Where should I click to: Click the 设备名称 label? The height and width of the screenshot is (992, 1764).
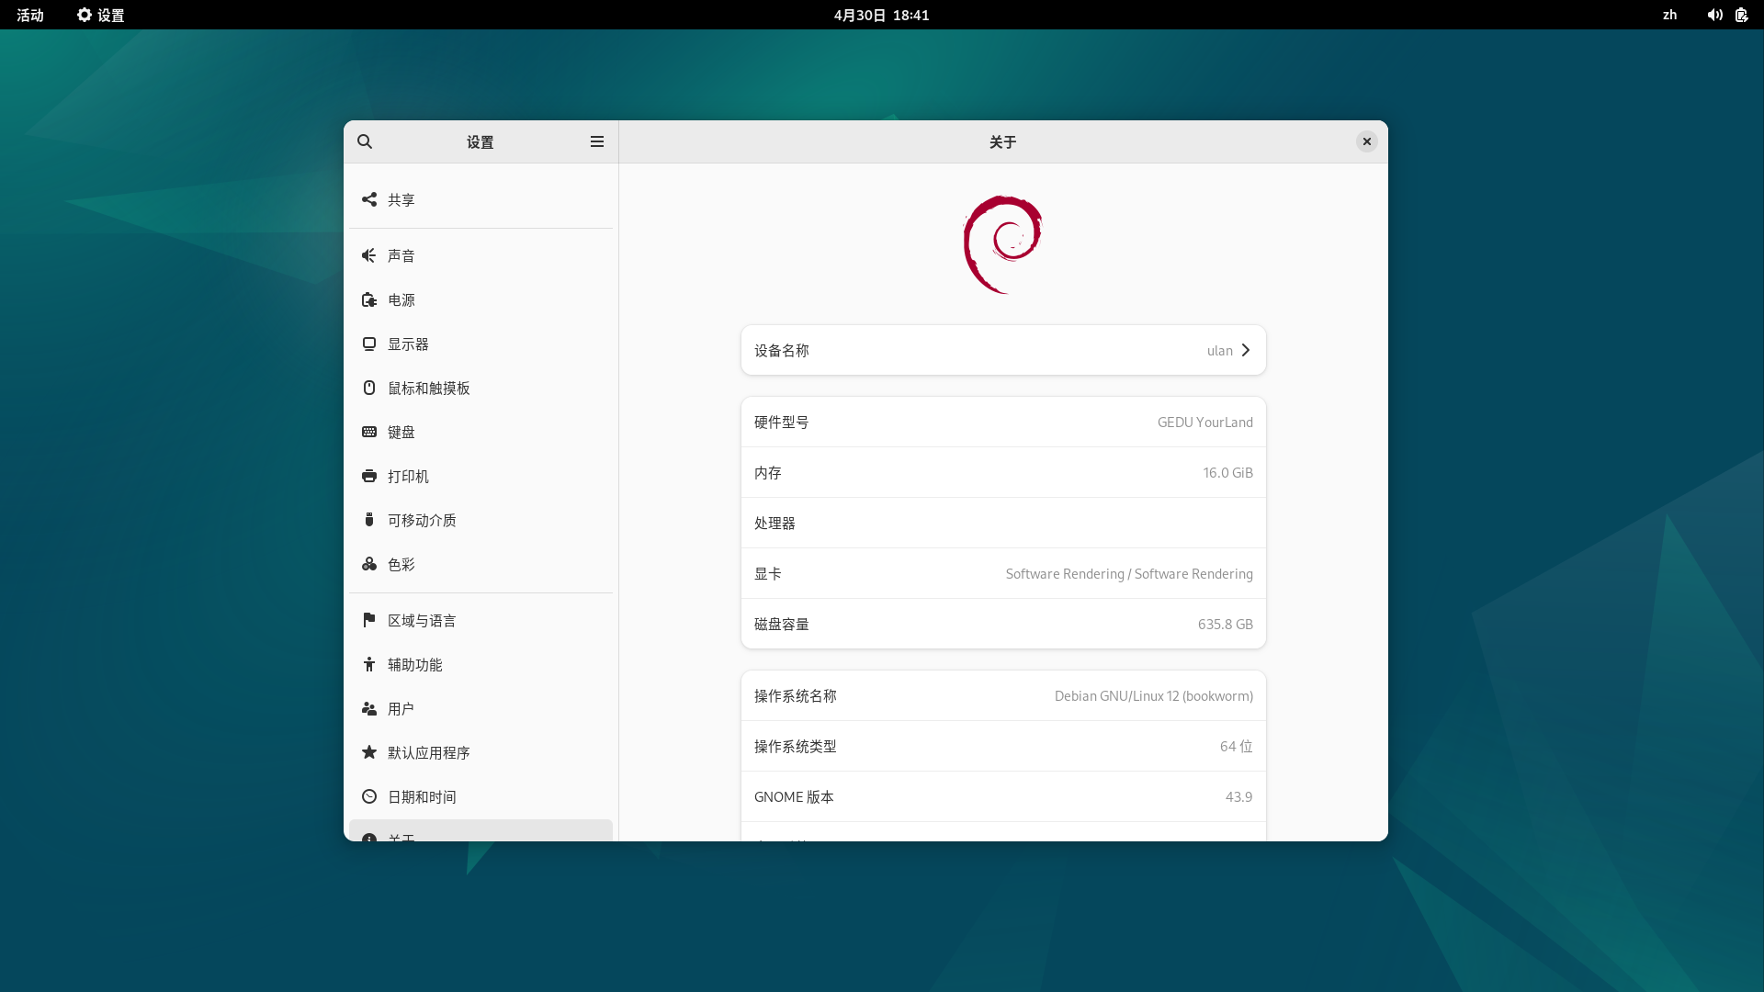point(782,350)
